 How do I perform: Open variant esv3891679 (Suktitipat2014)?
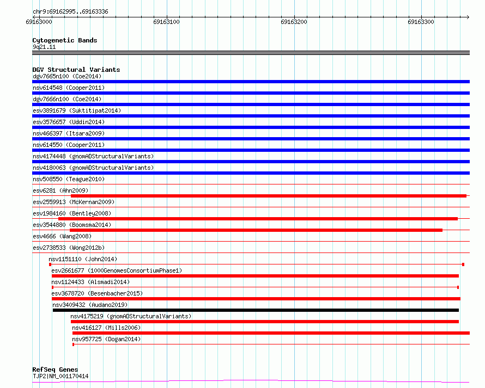click(77, 110)
